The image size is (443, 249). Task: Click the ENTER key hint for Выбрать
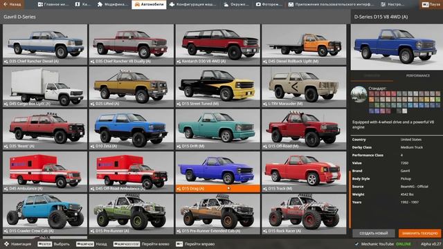(44, 244)
